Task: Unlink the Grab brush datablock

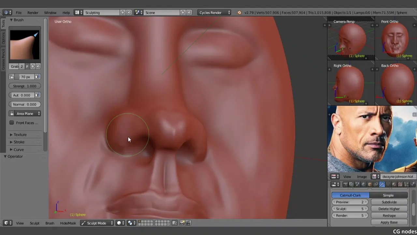Action: (38, 66)
